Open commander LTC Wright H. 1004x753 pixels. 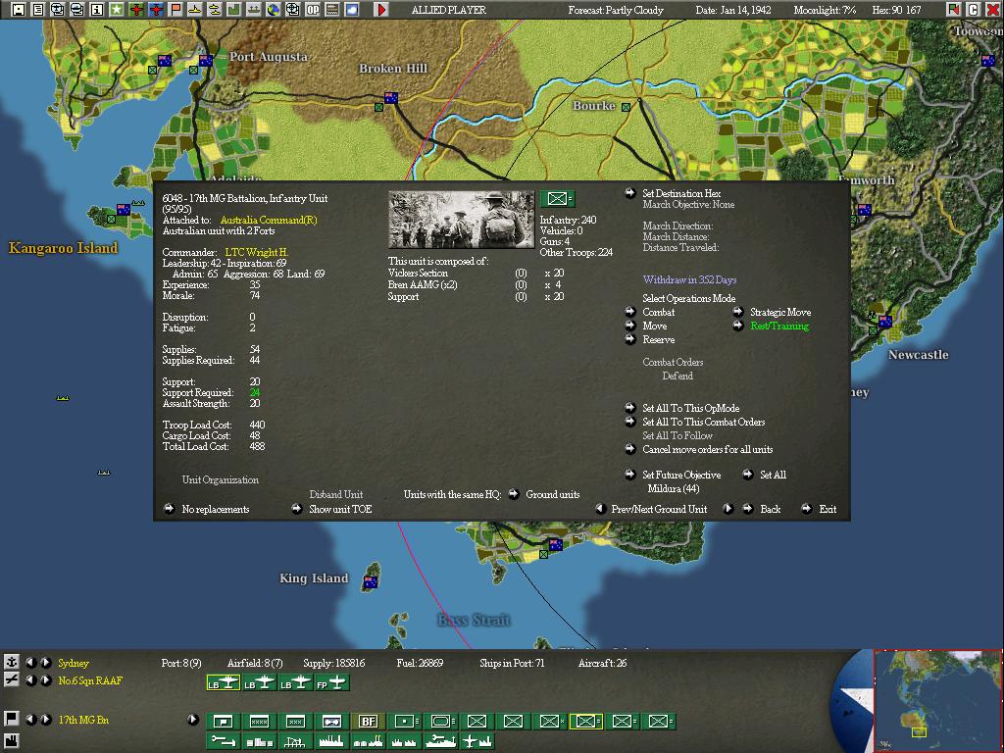point(256,252)
